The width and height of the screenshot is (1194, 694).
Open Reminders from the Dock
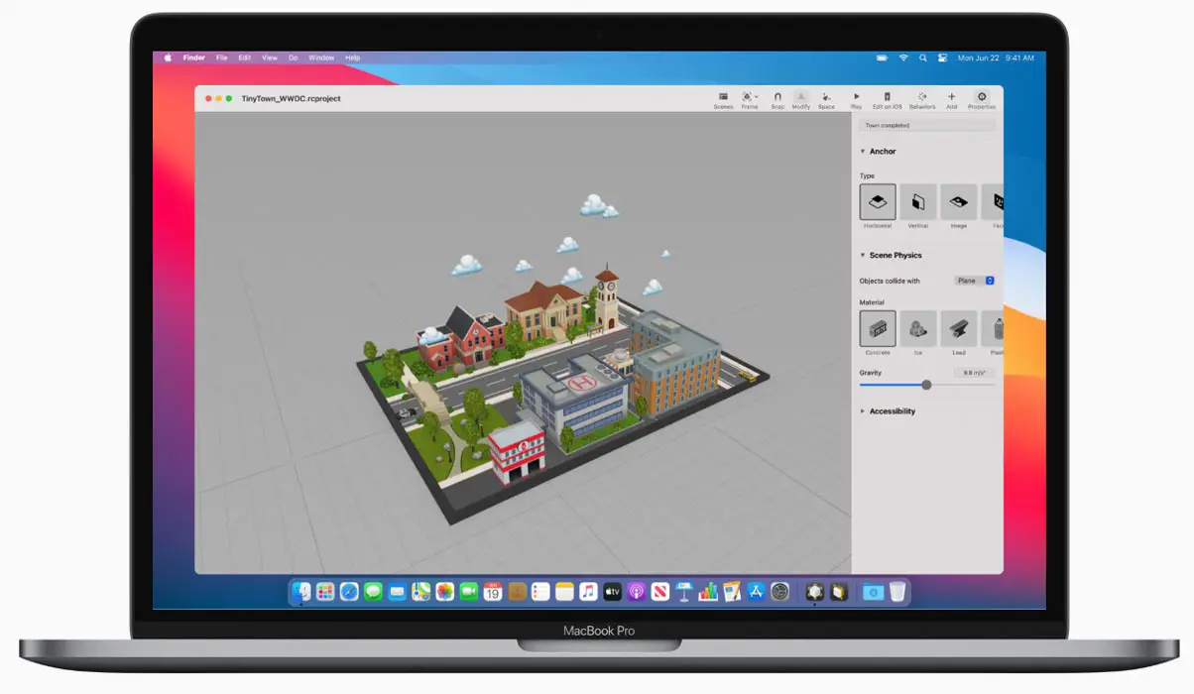click(x=540, y=592)
